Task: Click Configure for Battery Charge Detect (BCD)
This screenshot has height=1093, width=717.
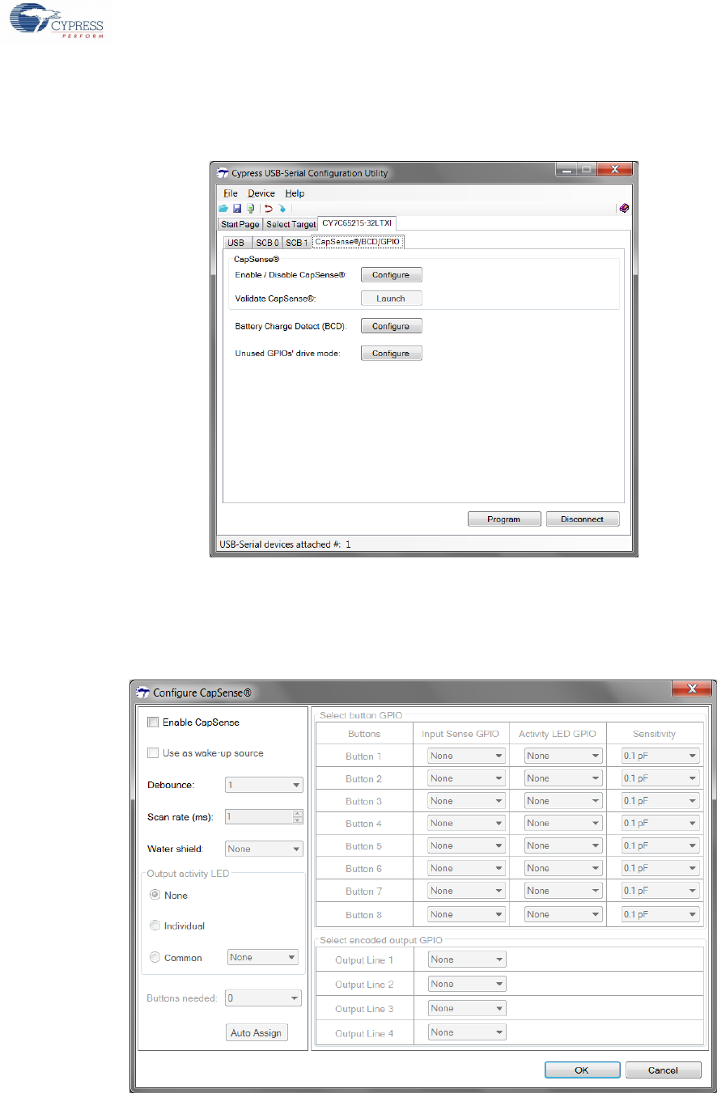Action: (x=391, y=326)
